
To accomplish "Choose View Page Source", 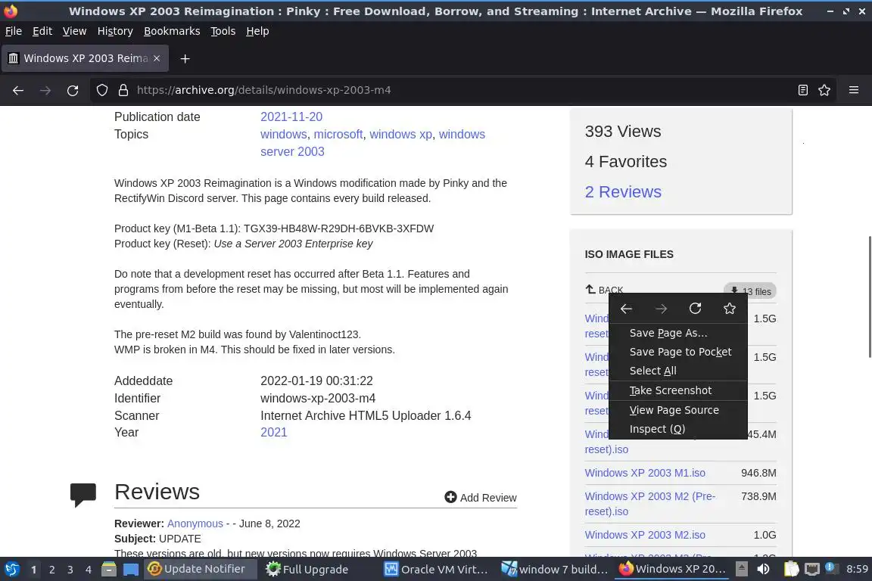I will (678, 410).
